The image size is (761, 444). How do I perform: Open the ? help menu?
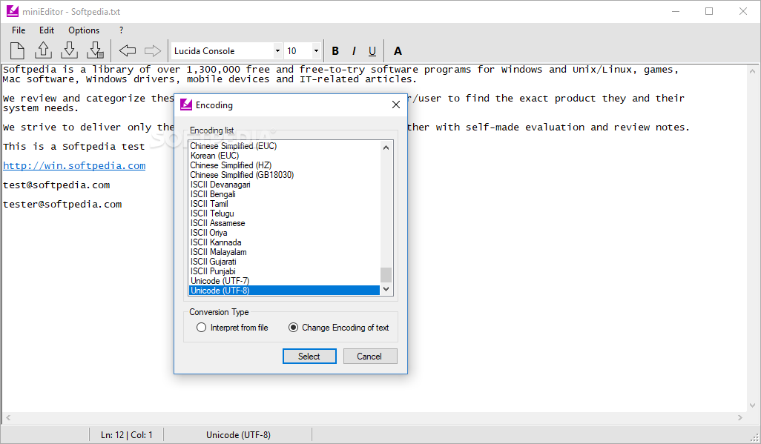[121, 30]
